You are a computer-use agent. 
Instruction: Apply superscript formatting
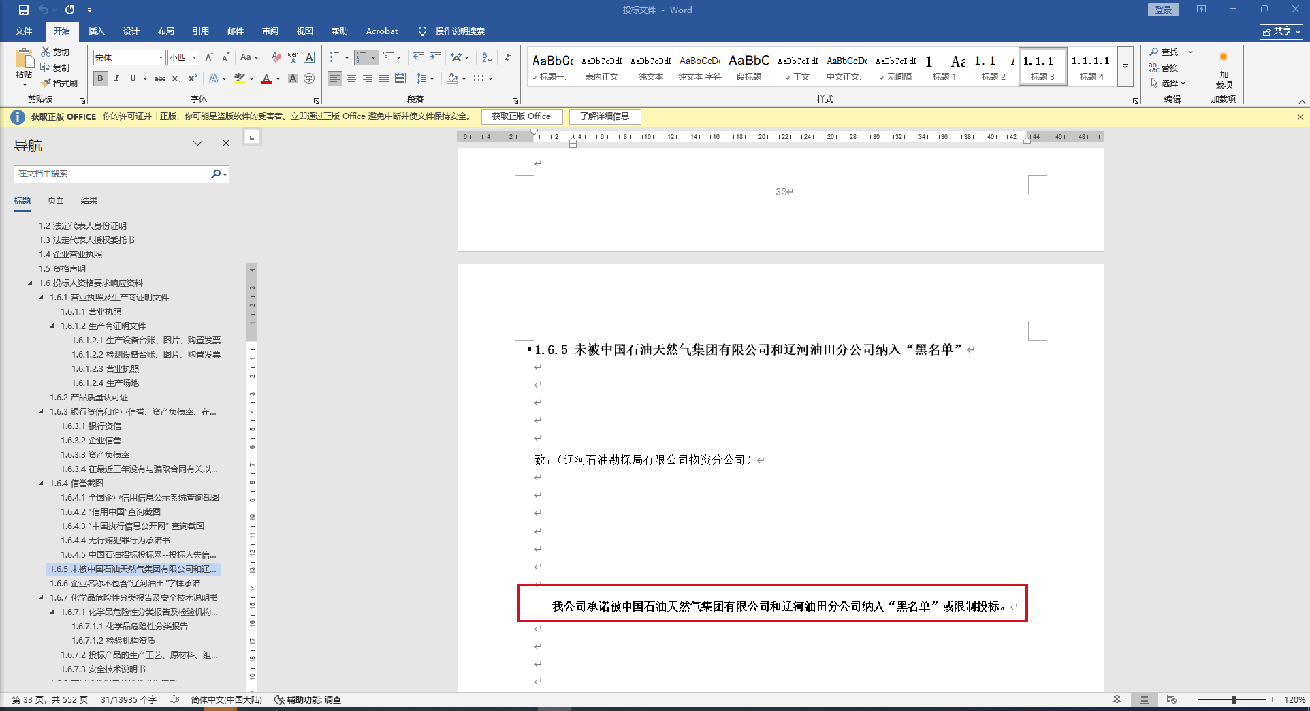pos(193,78)
